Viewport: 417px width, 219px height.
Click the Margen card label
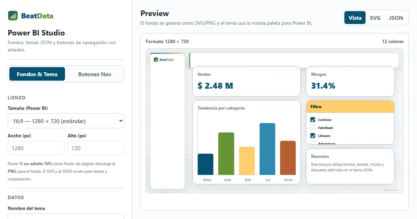coord(319,74)
